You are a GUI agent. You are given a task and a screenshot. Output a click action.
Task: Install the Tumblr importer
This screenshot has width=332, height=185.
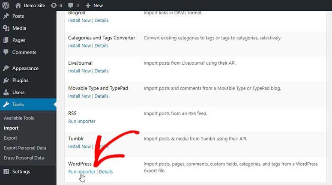pyautogui.click(x=79, y=146)
